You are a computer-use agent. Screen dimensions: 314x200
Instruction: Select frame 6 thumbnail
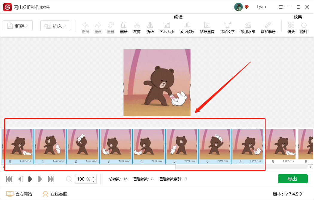click(214, 146)
